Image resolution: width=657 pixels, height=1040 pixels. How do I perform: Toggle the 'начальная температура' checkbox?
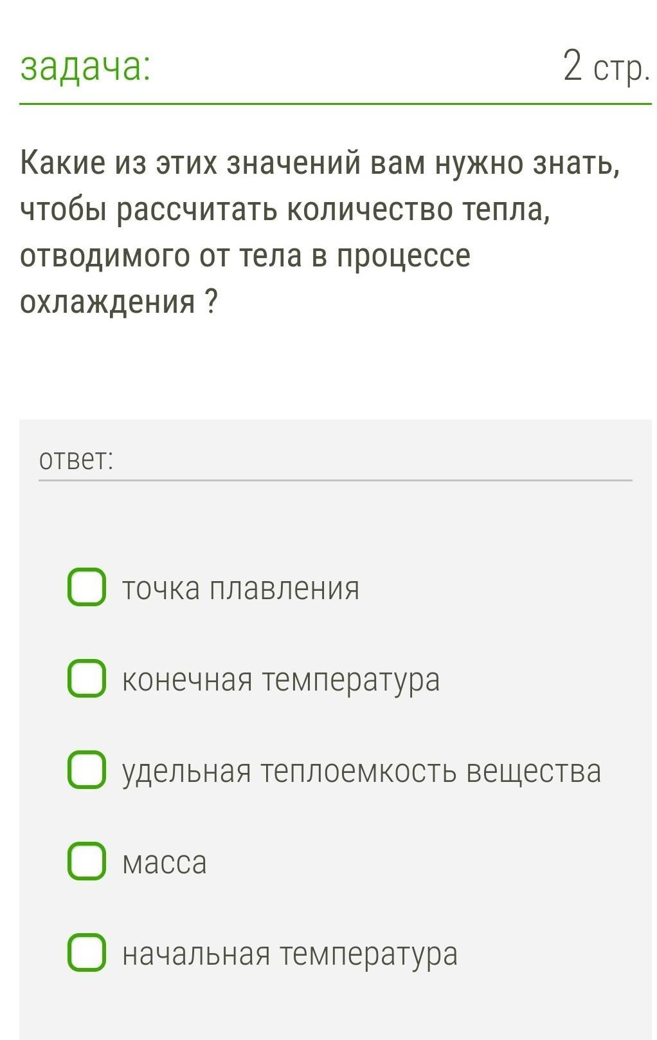click(87, 952)
